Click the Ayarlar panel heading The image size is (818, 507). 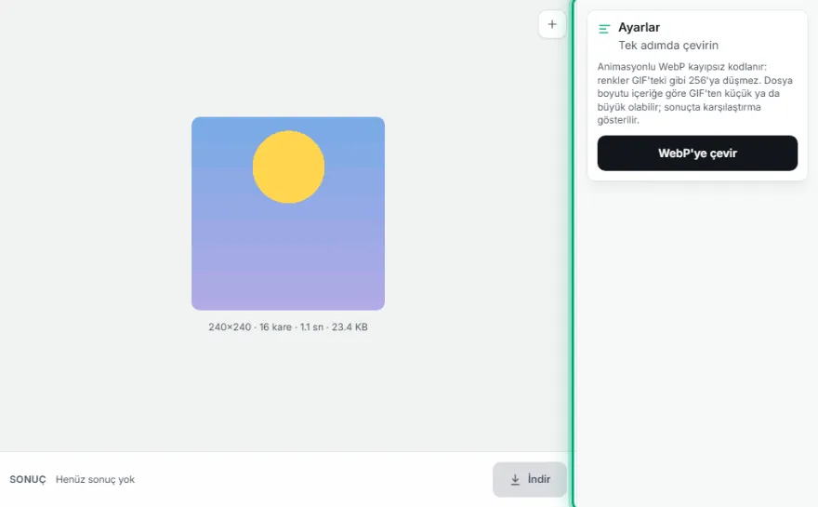pyautogui.click(x=639, y=27)
